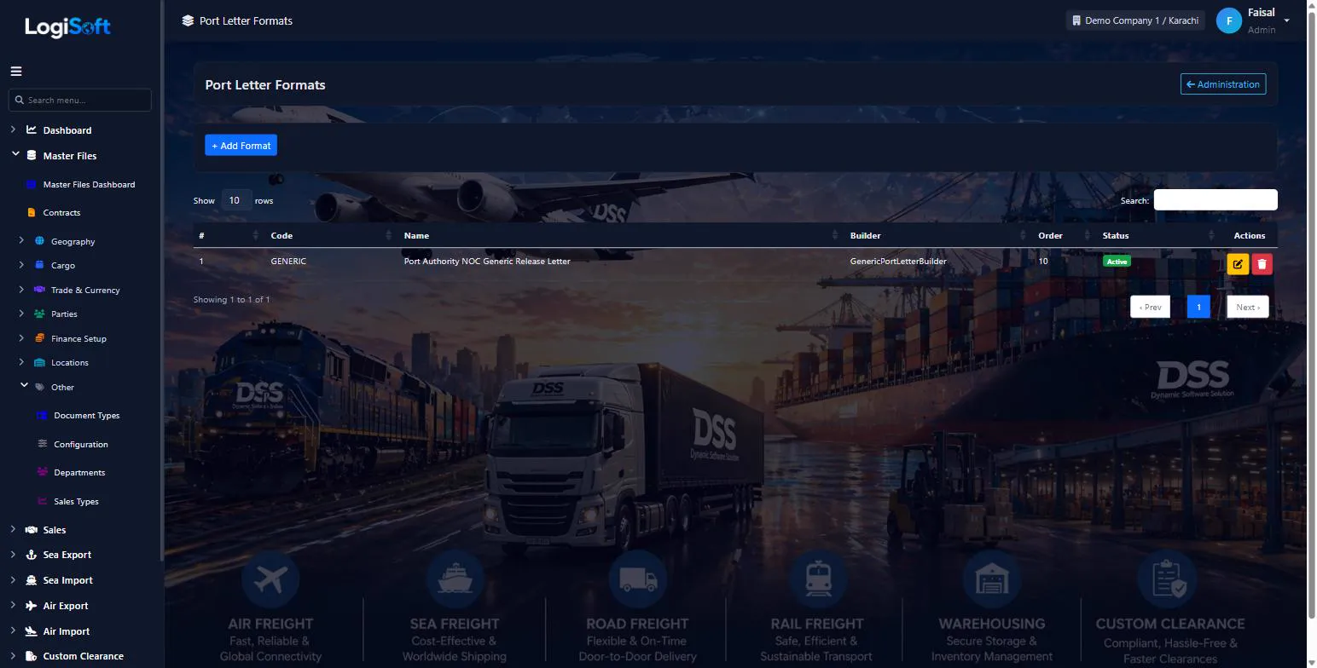This screenshot has width=1317, height=668.
Task: Click the Dashboard chart icon
Action: [x=32, y=130]
